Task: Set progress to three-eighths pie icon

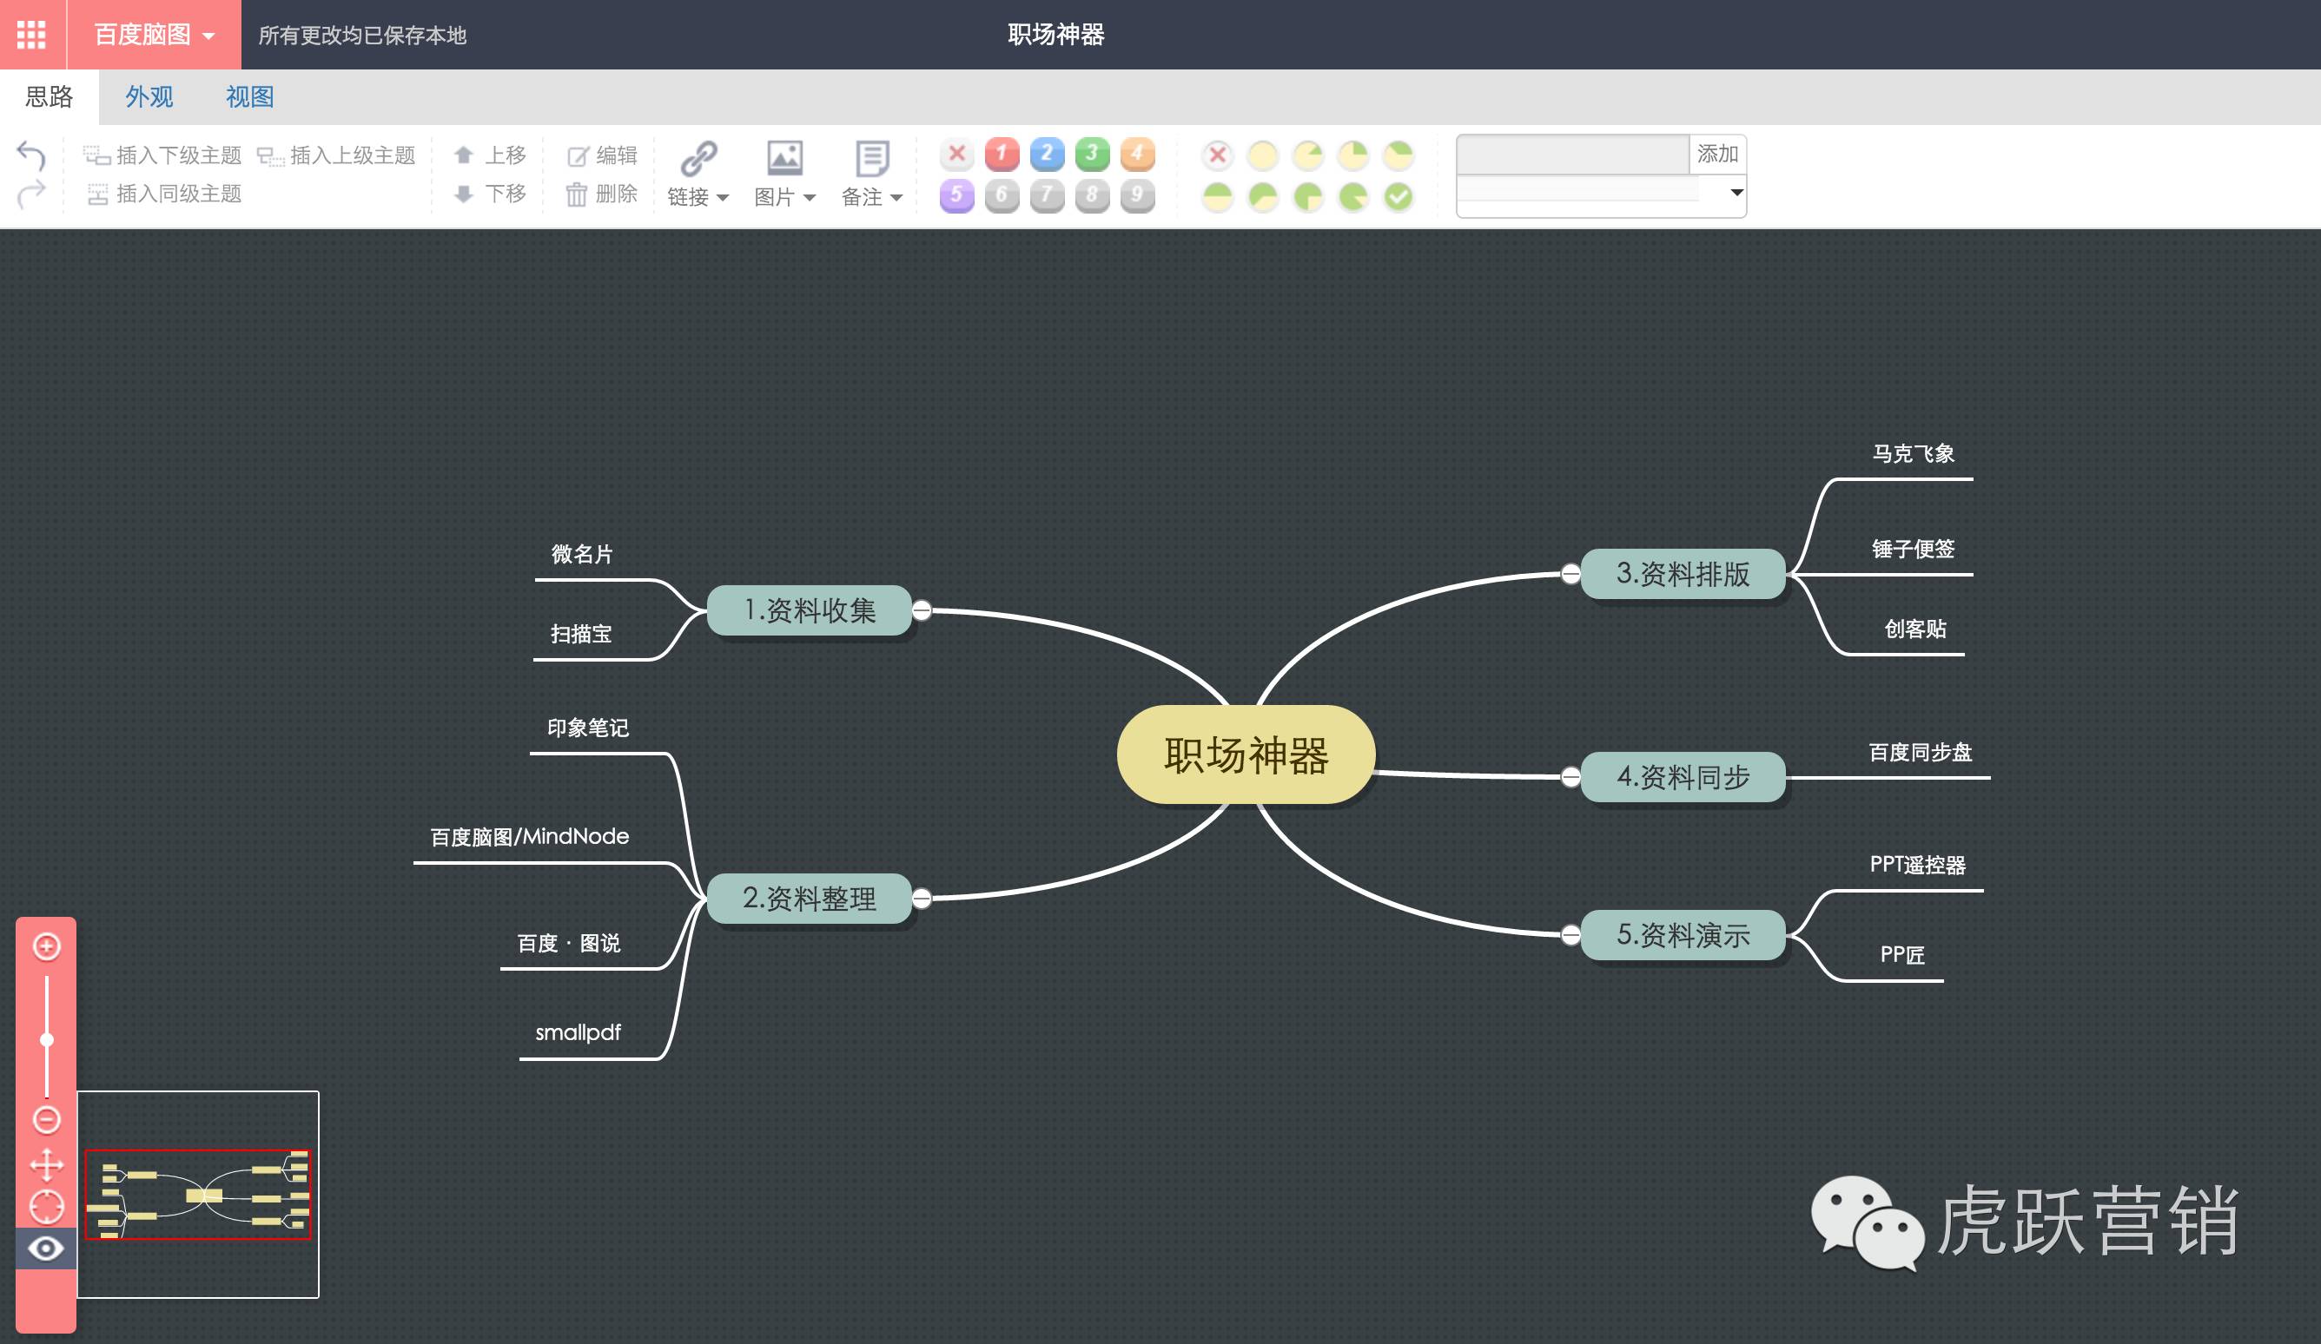Action: [x=1399, y=155]
